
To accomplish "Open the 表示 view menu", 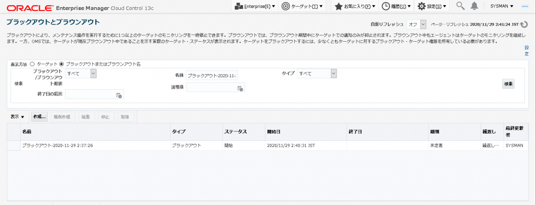I will pos(17,117).
